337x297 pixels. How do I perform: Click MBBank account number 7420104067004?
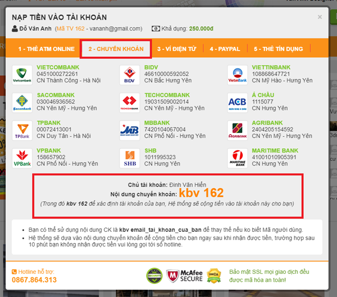pos(165,129)
